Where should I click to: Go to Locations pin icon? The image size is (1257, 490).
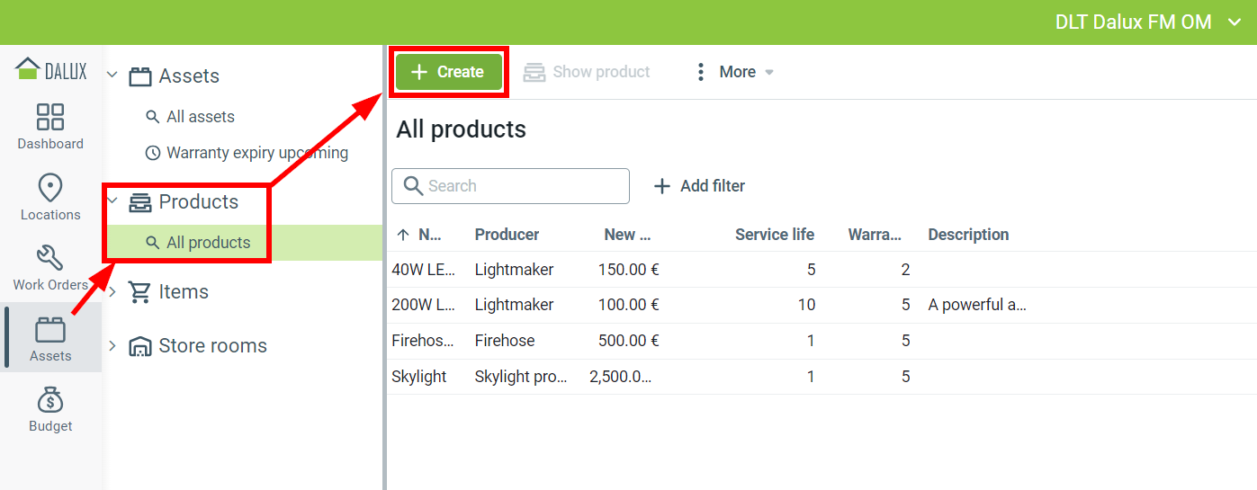point(50,189)
